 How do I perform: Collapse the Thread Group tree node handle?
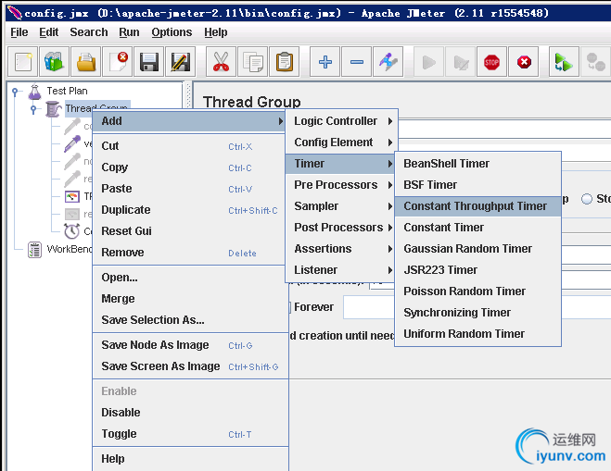(33, 109)
